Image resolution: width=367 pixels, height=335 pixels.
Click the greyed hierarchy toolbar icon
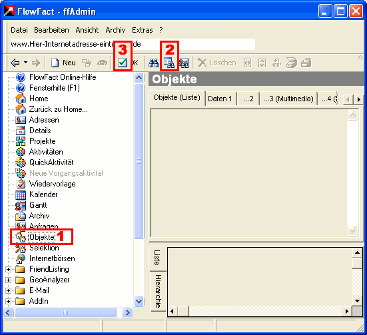(x=87, y=63)
